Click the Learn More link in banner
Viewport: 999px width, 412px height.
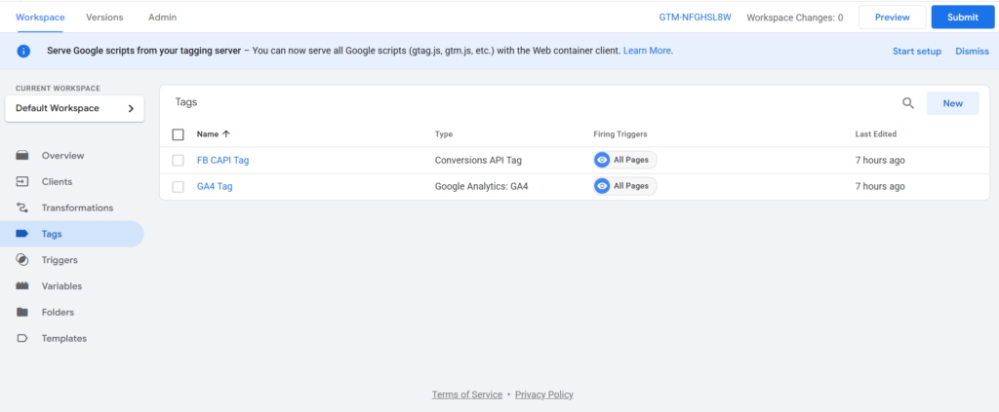coord(647,51)
